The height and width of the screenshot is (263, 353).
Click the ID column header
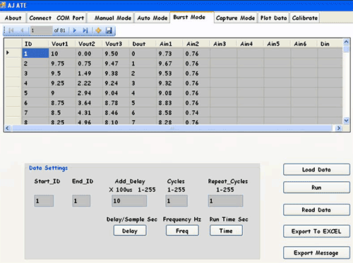tap(35, 44)
